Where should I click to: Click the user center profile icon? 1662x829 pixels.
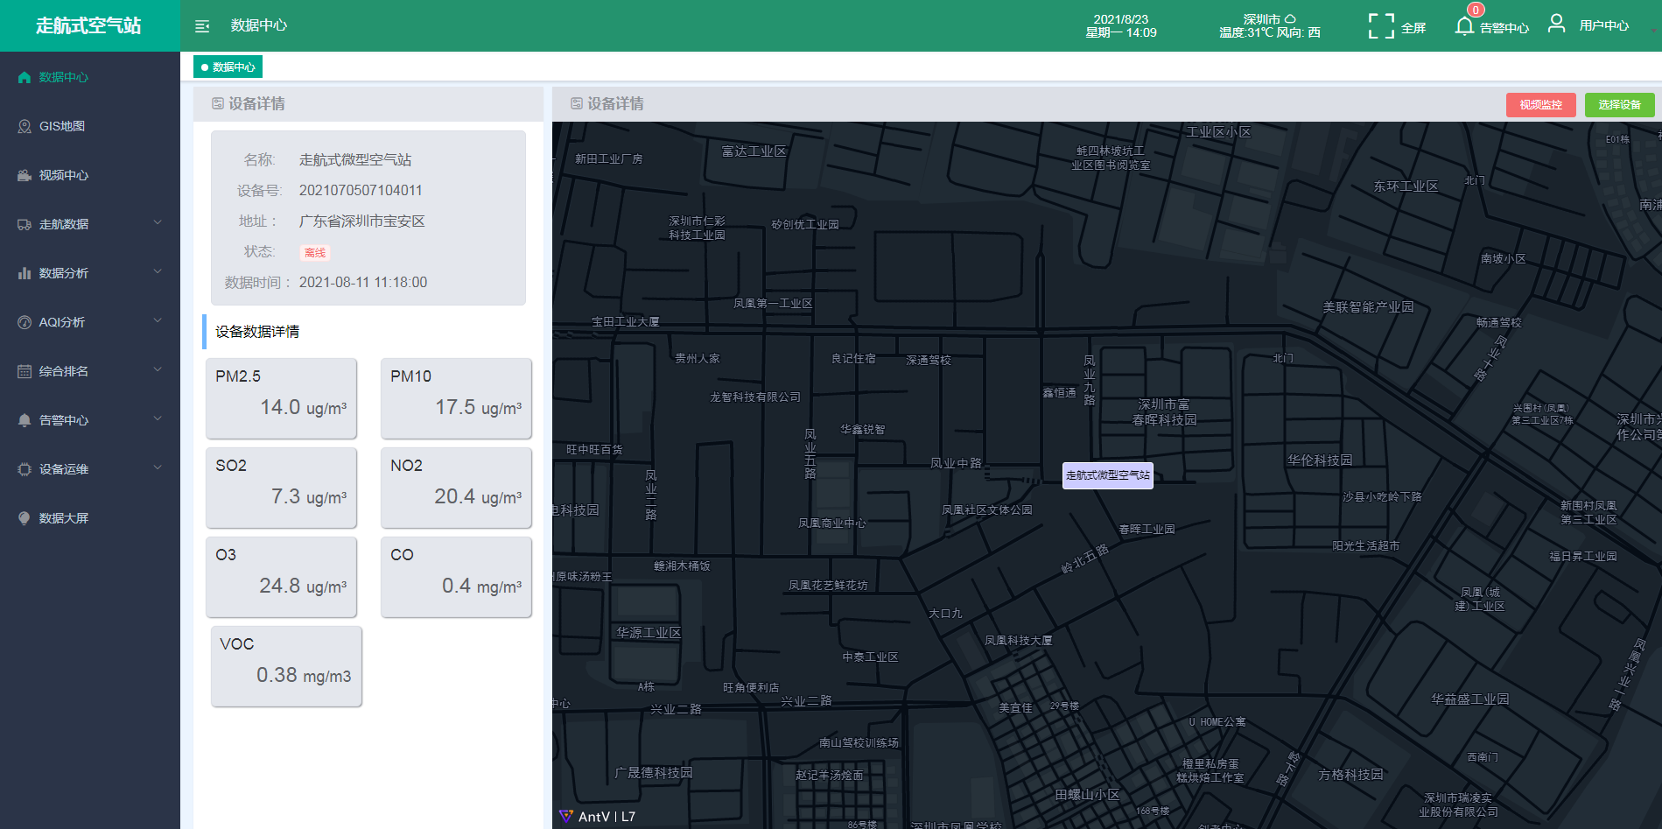(x=1556, y=24)
